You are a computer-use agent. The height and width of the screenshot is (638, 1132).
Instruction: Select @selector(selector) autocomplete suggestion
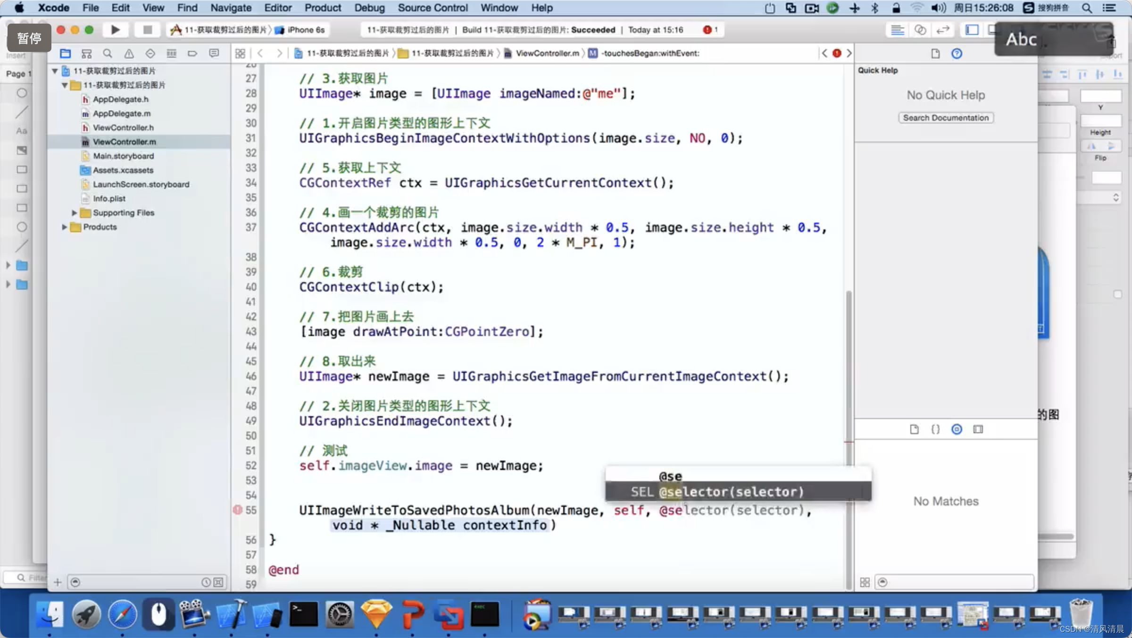pos(730,492)
